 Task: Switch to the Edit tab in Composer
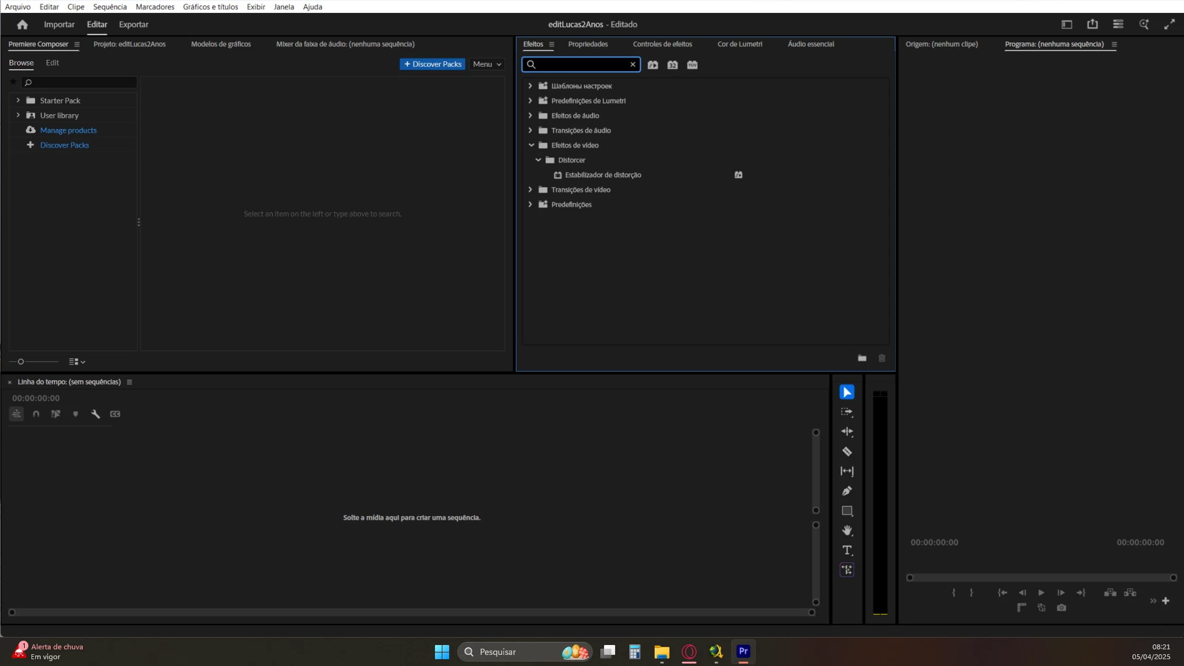click(52, 63)
